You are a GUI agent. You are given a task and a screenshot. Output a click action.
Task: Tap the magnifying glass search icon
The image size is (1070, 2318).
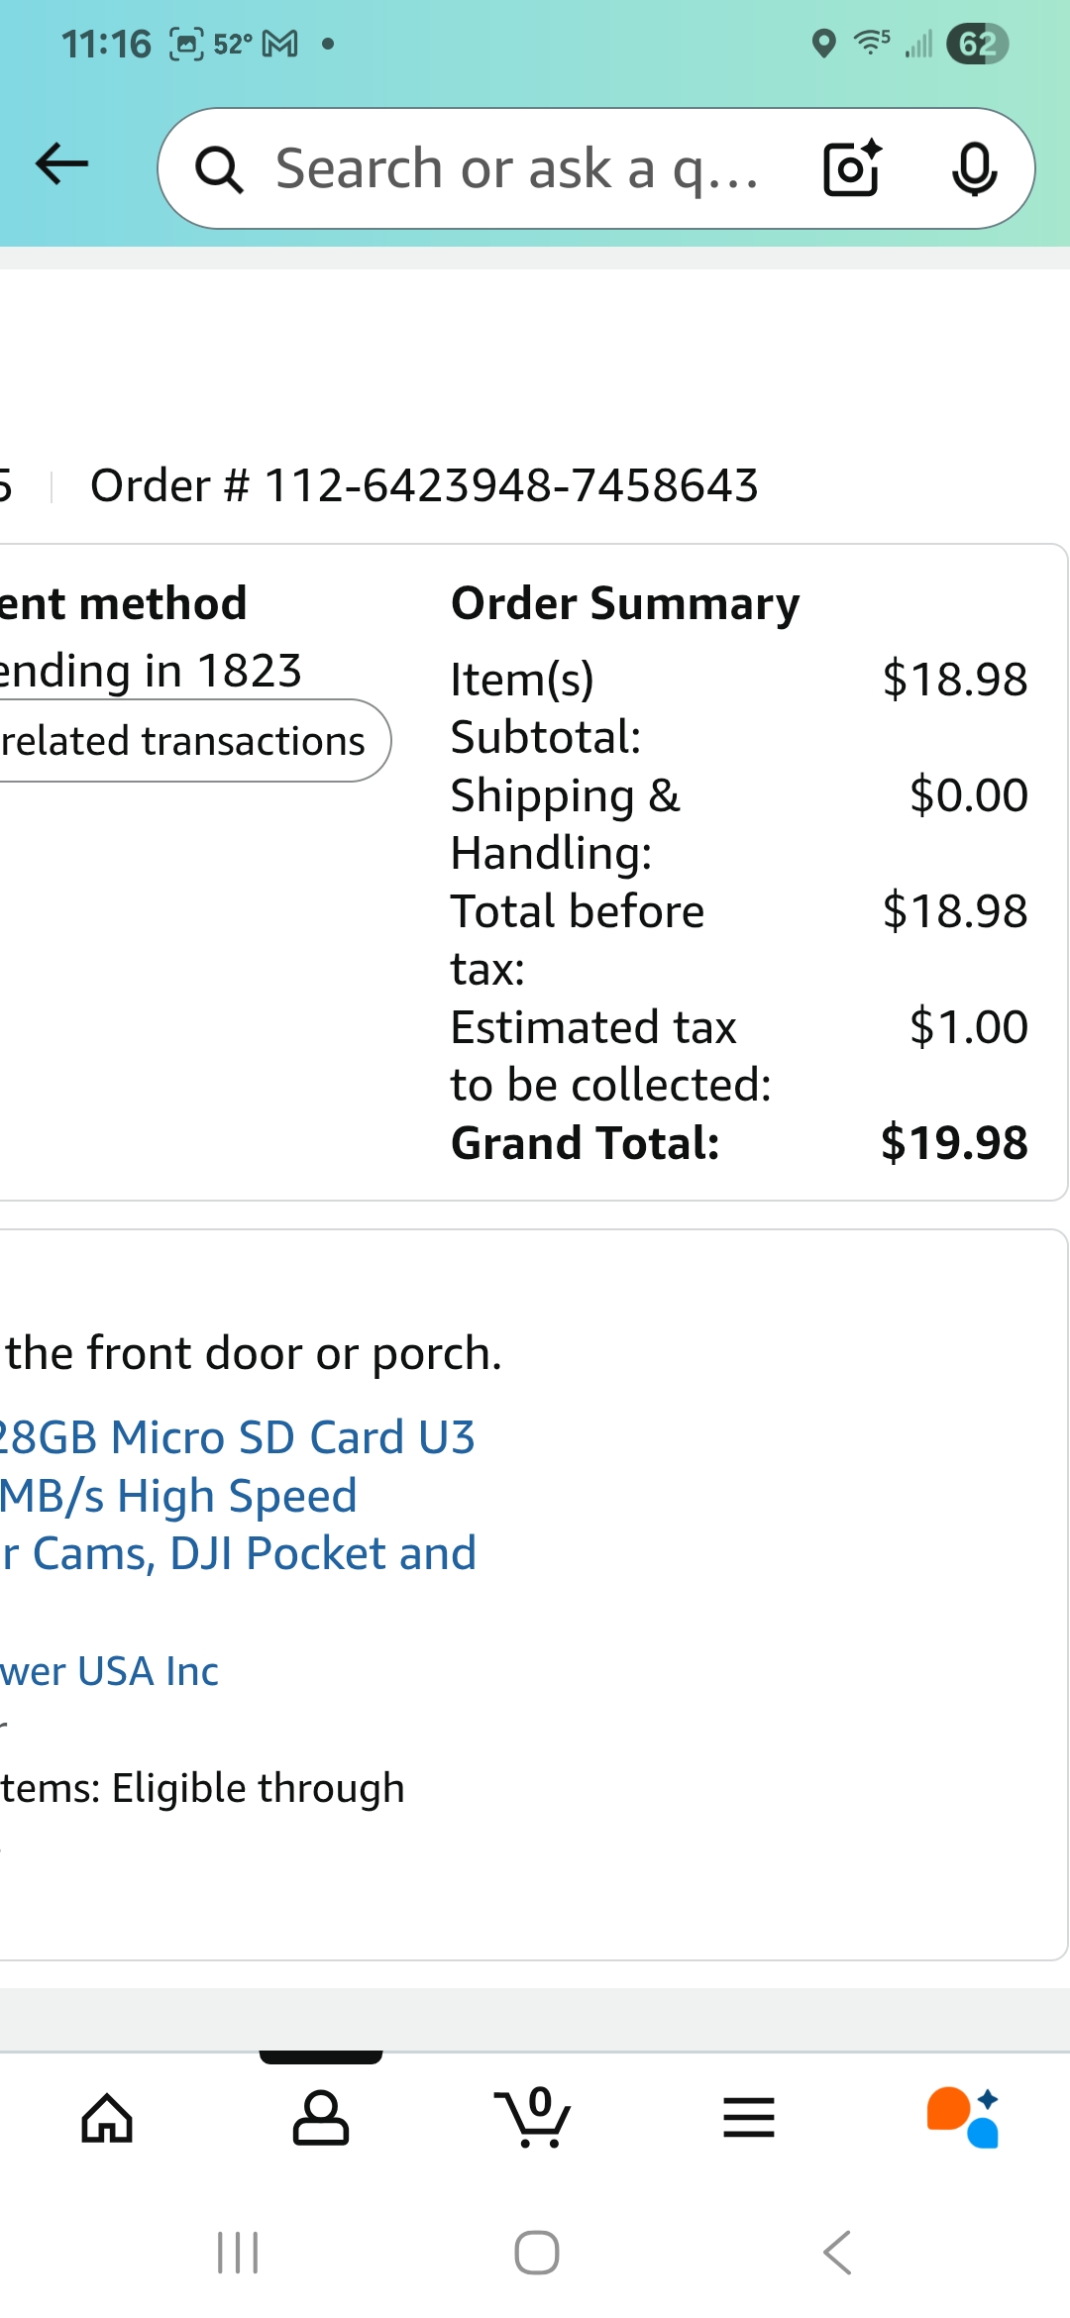point(219,169)
